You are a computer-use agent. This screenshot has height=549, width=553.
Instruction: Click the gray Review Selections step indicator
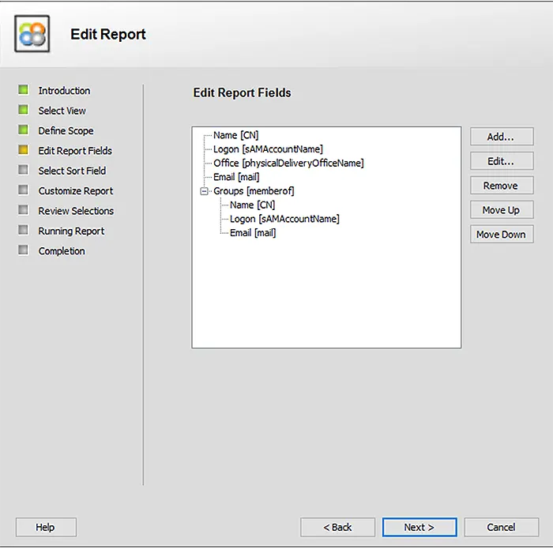click(23, 210)
